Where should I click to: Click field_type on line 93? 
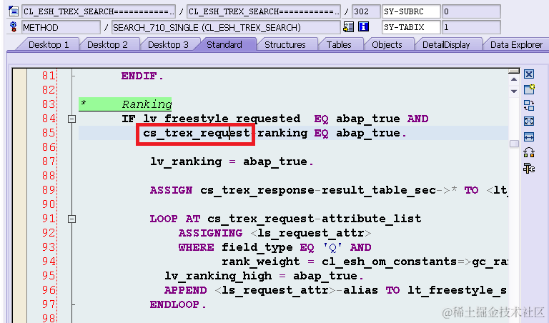point(257,247)
